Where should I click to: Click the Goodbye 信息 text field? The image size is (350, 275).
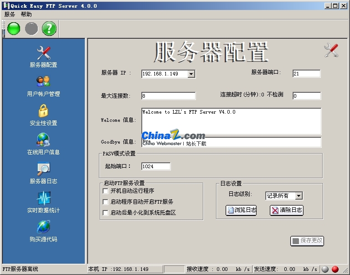pyautogui.click(x=231, y=142)
